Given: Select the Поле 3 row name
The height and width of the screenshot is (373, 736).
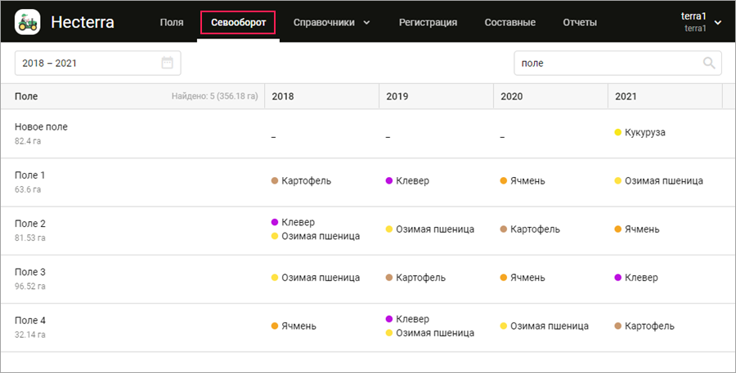Looking at the screenshot, I should point(30,272).
